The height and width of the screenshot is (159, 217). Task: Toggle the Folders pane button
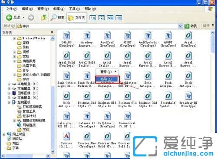point(77,18)
